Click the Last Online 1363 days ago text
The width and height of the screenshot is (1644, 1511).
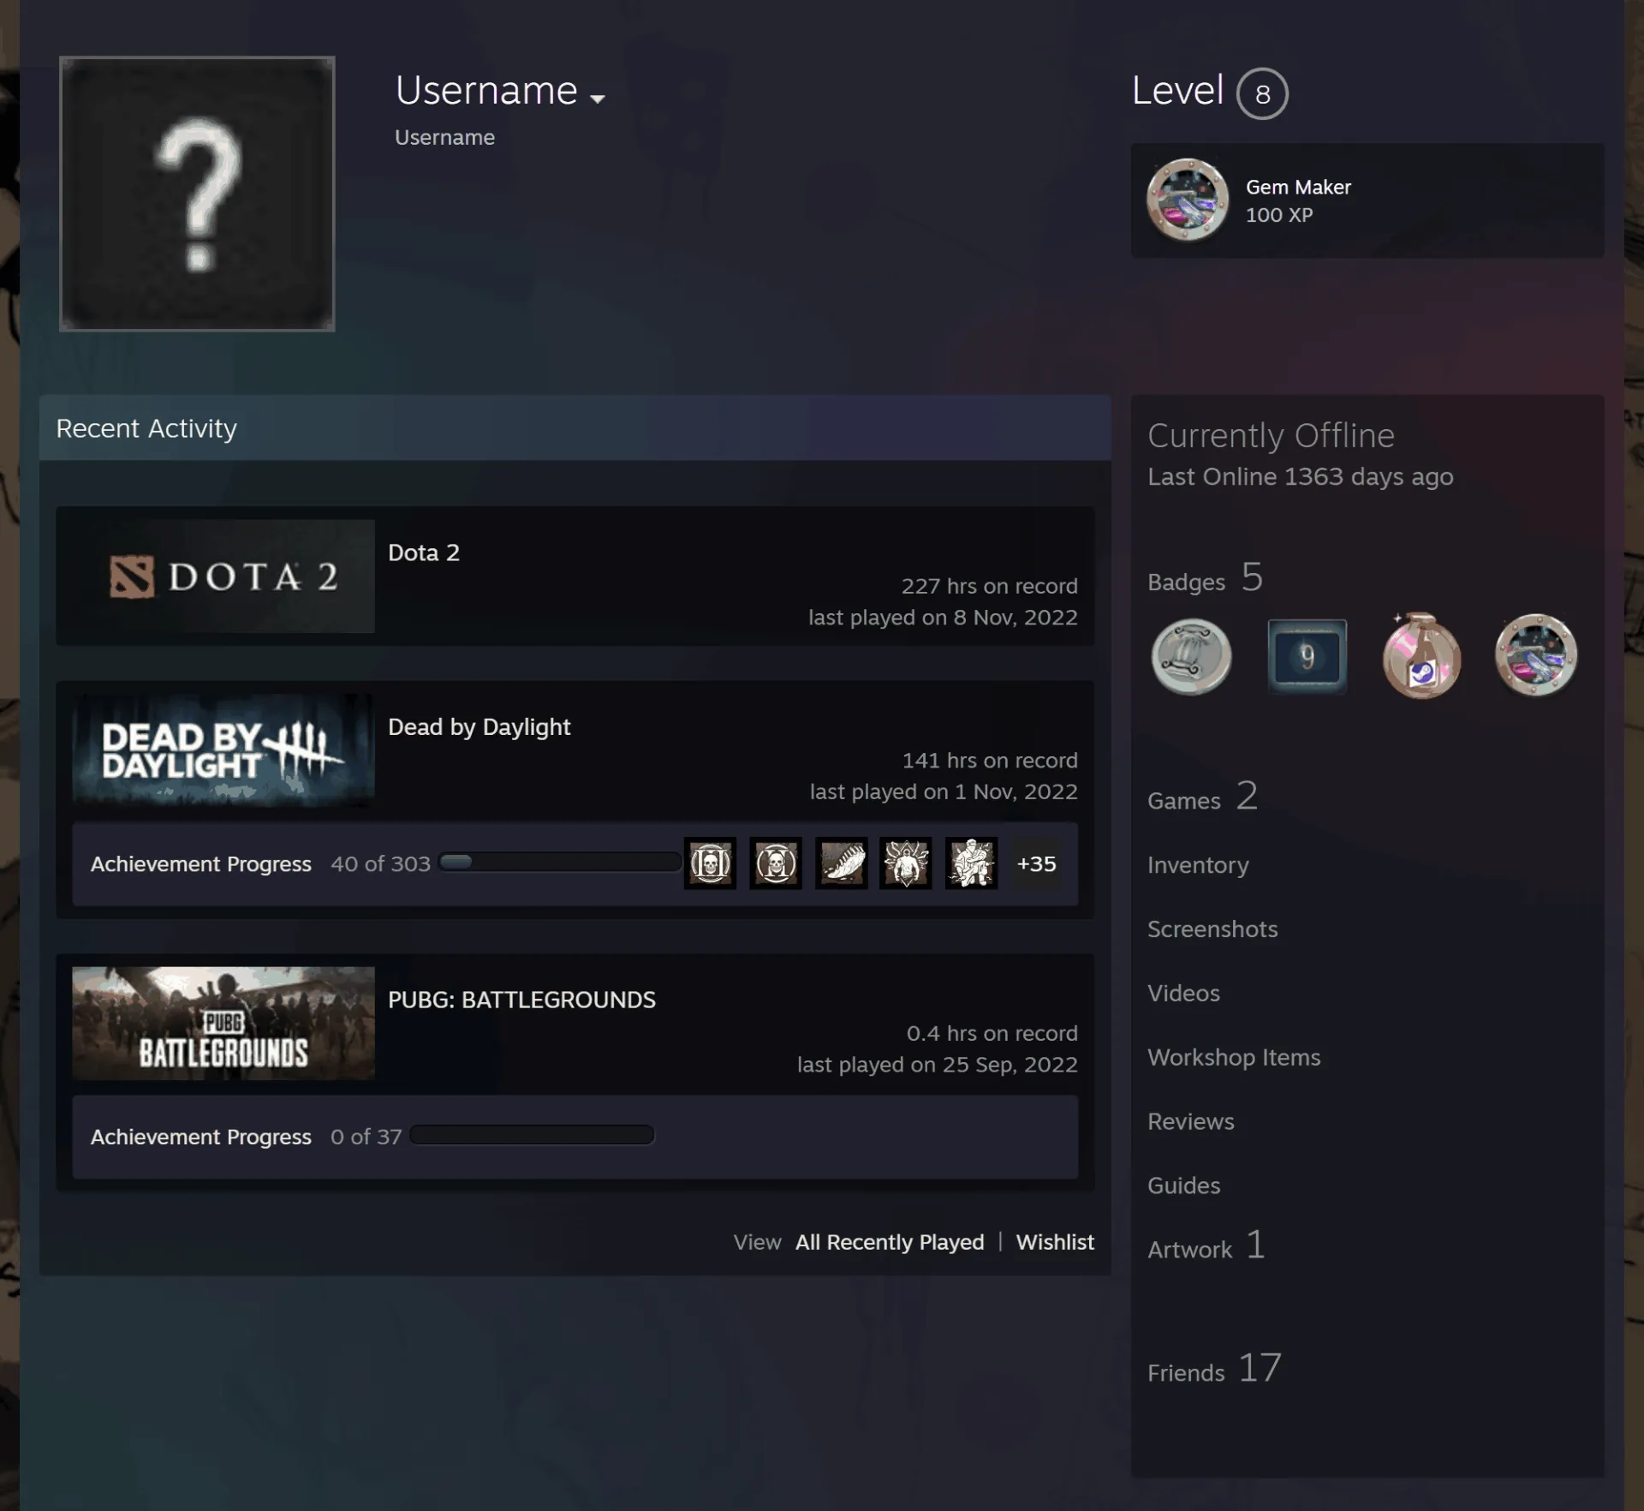pos(1300,476)
